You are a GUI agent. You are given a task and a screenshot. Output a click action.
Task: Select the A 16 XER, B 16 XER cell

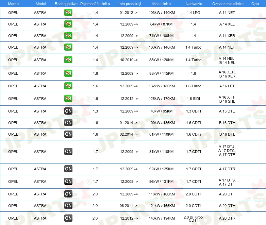pyautogui.click(x=227, y=74)
